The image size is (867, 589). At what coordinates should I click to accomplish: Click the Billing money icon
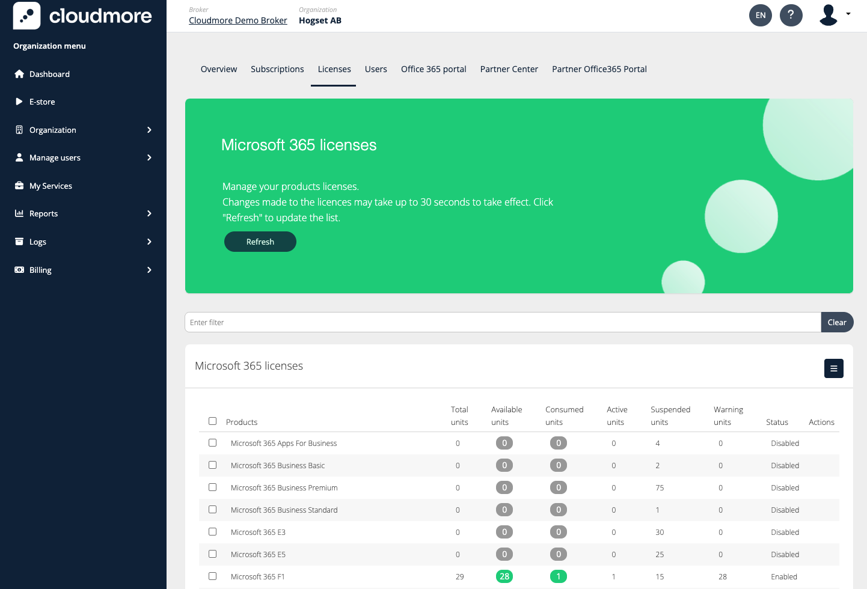[x=19, y=270]
